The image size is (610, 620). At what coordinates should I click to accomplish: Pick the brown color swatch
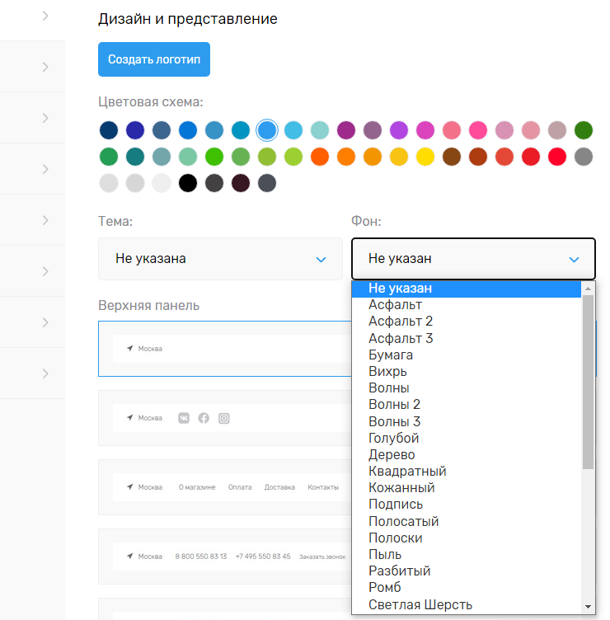tap(452, 157)
